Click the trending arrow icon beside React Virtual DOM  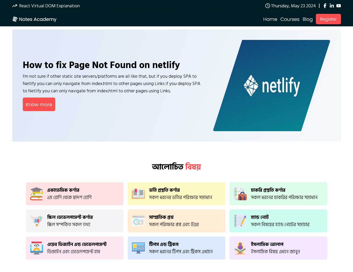click(15, 6)
